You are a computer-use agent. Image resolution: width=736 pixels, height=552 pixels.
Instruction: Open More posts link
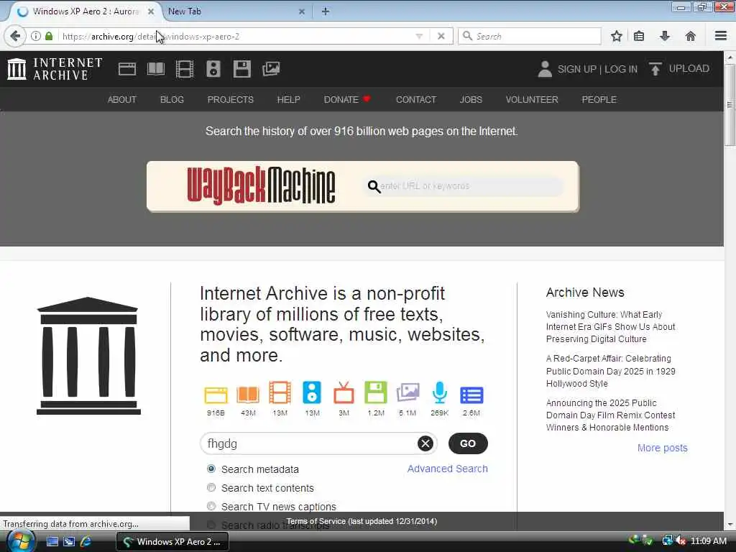coord(662,448)
